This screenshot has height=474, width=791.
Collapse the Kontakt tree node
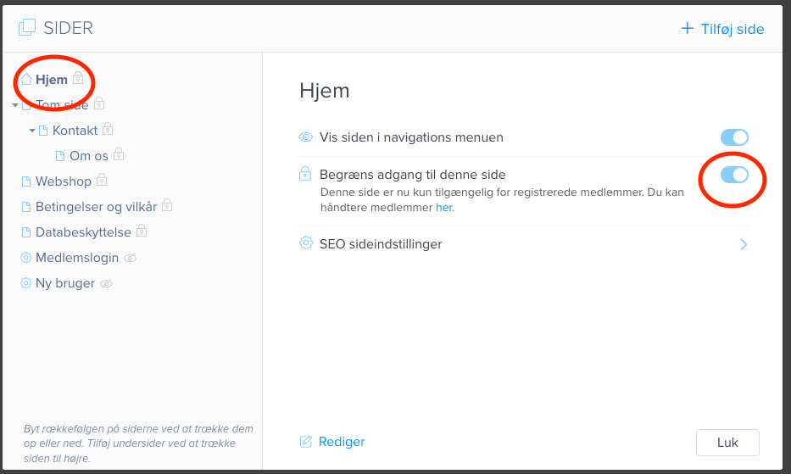pos(32,131)
